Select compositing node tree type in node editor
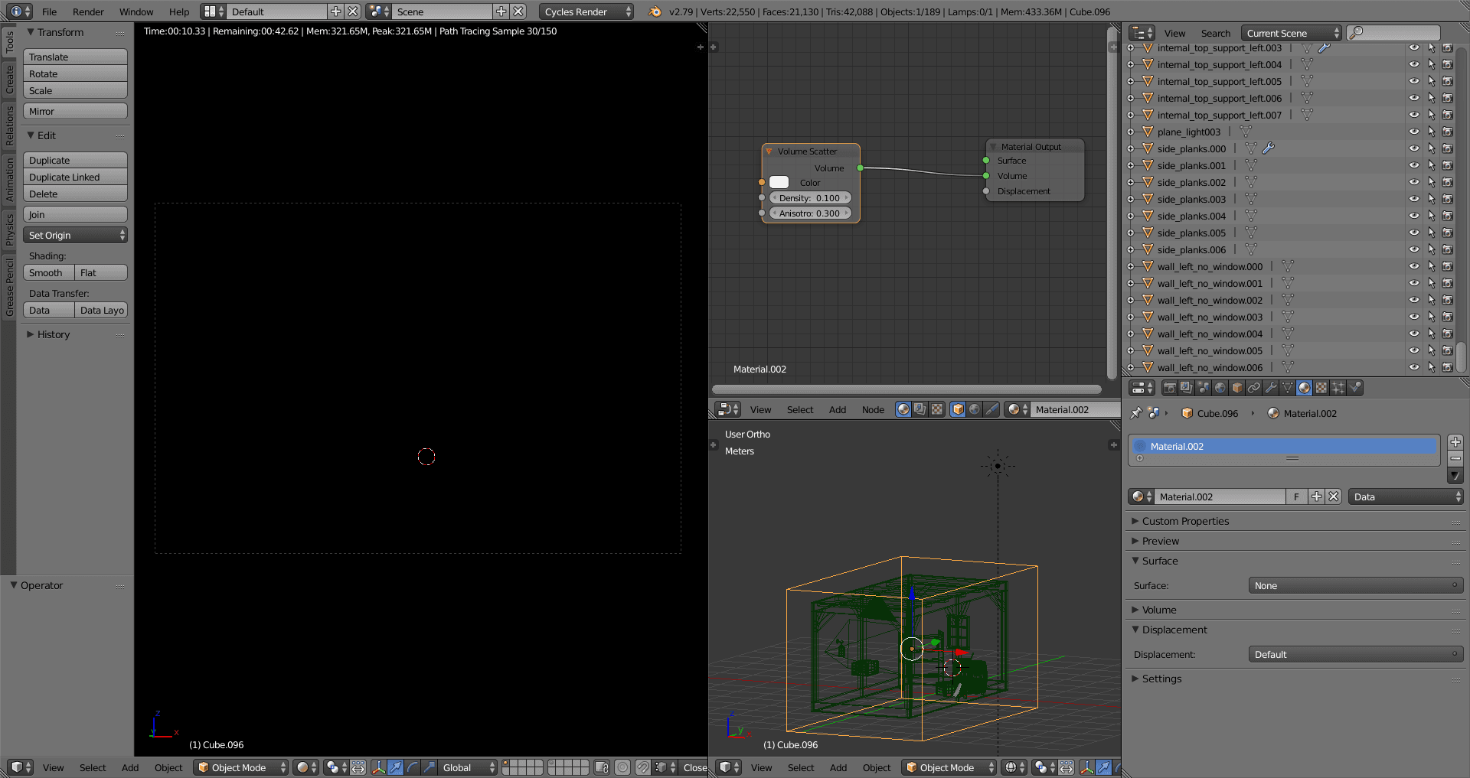The width and height of the screenshot is (1470, 778). click(x=920, y=409)
